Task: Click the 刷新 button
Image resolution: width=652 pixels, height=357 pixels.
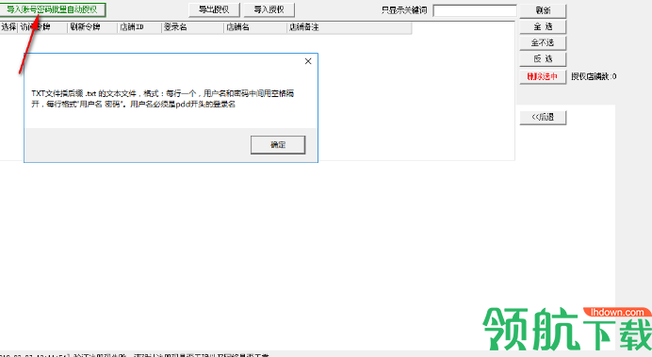Action: tap(543, 10)
